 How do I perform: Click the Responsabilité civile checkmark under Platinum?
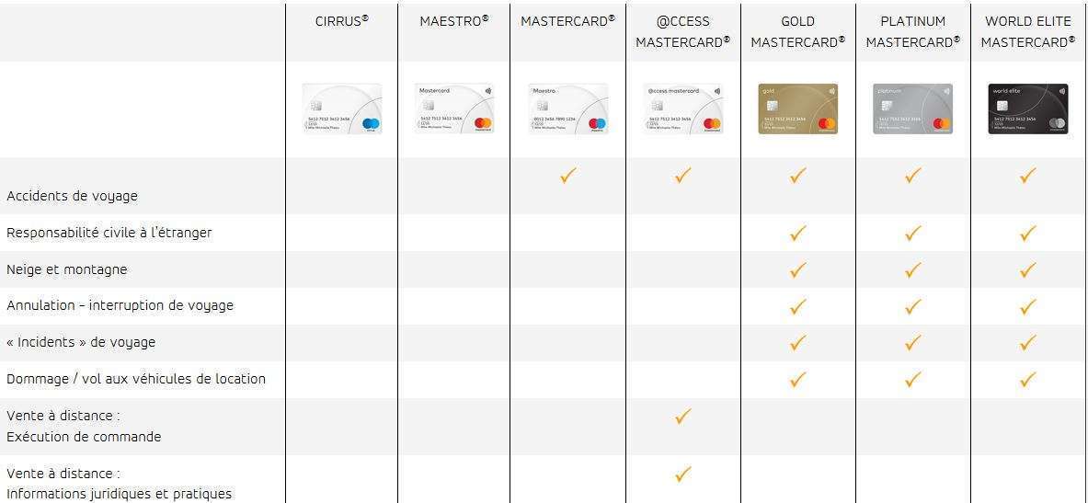[912, 234]
